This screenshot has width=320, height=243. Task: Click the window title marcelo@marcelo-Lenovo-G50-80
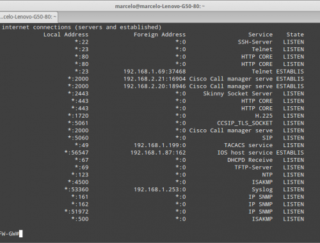pos(160,6)
